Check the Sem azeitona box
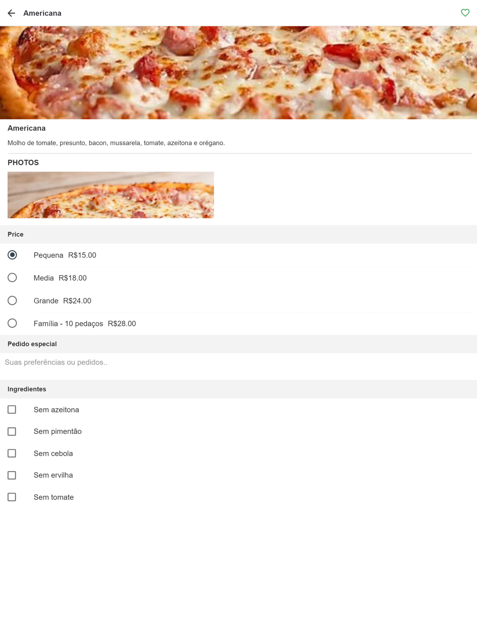 tap(12, 410)
